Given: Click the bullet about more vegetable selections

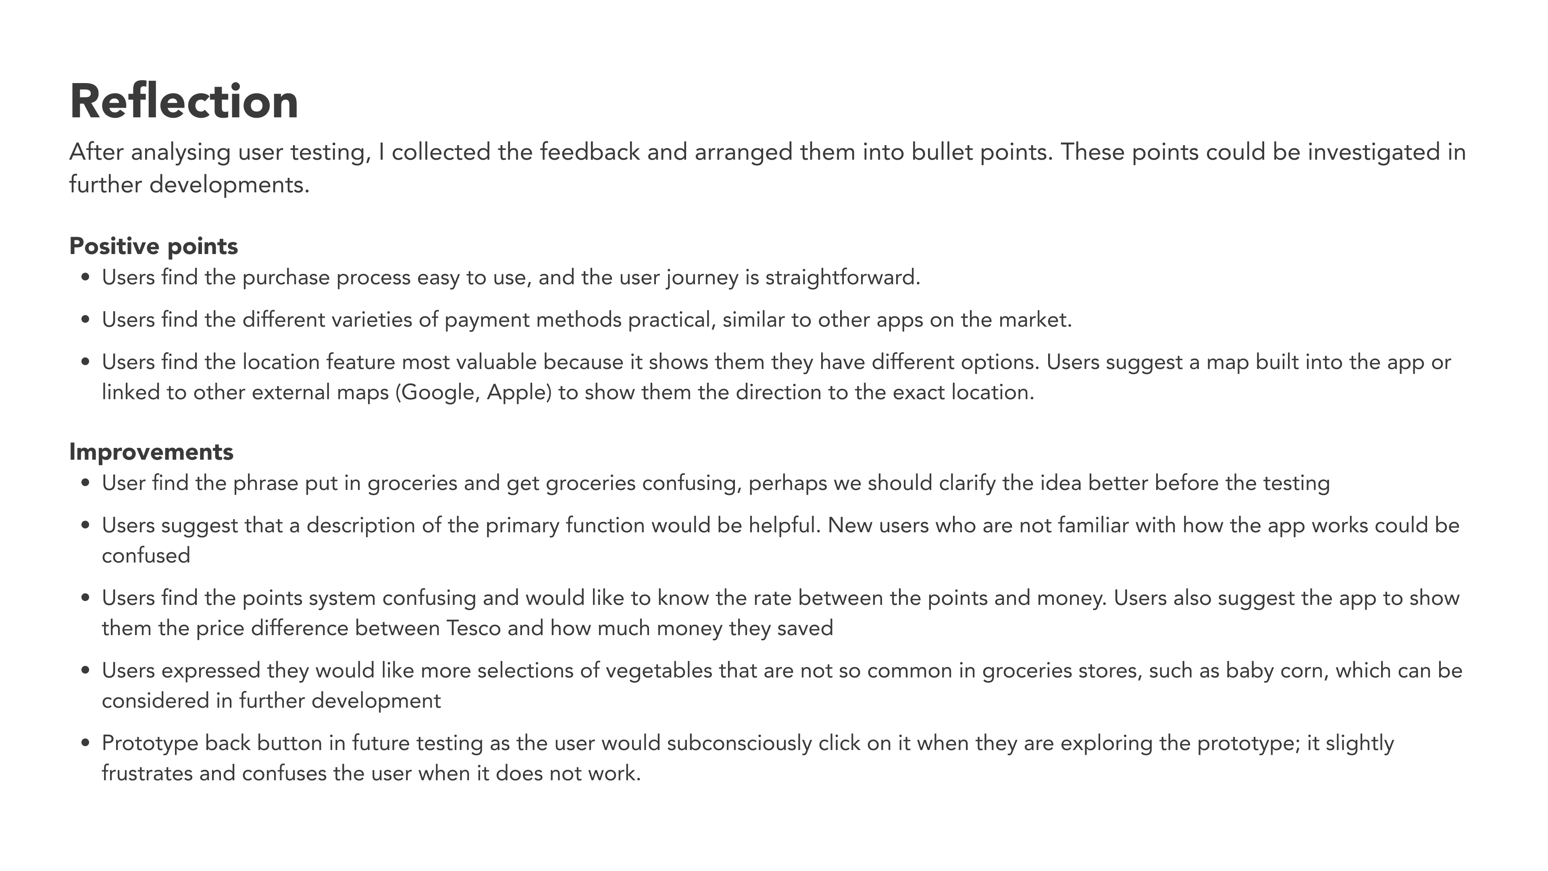Looking at the screenshot, I should (x=781, y=671).
